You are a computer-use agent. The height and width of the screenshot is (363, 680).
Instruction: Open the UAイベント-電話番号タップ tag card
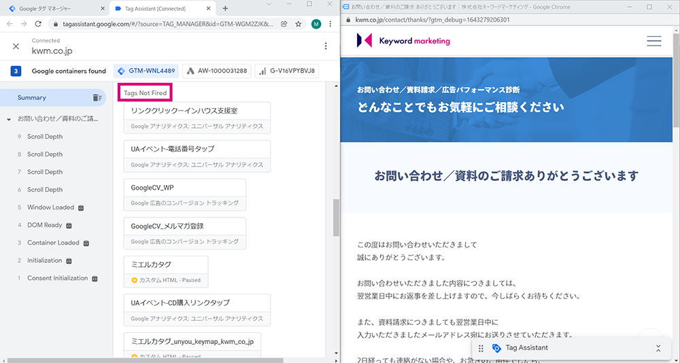coord(197,156)
